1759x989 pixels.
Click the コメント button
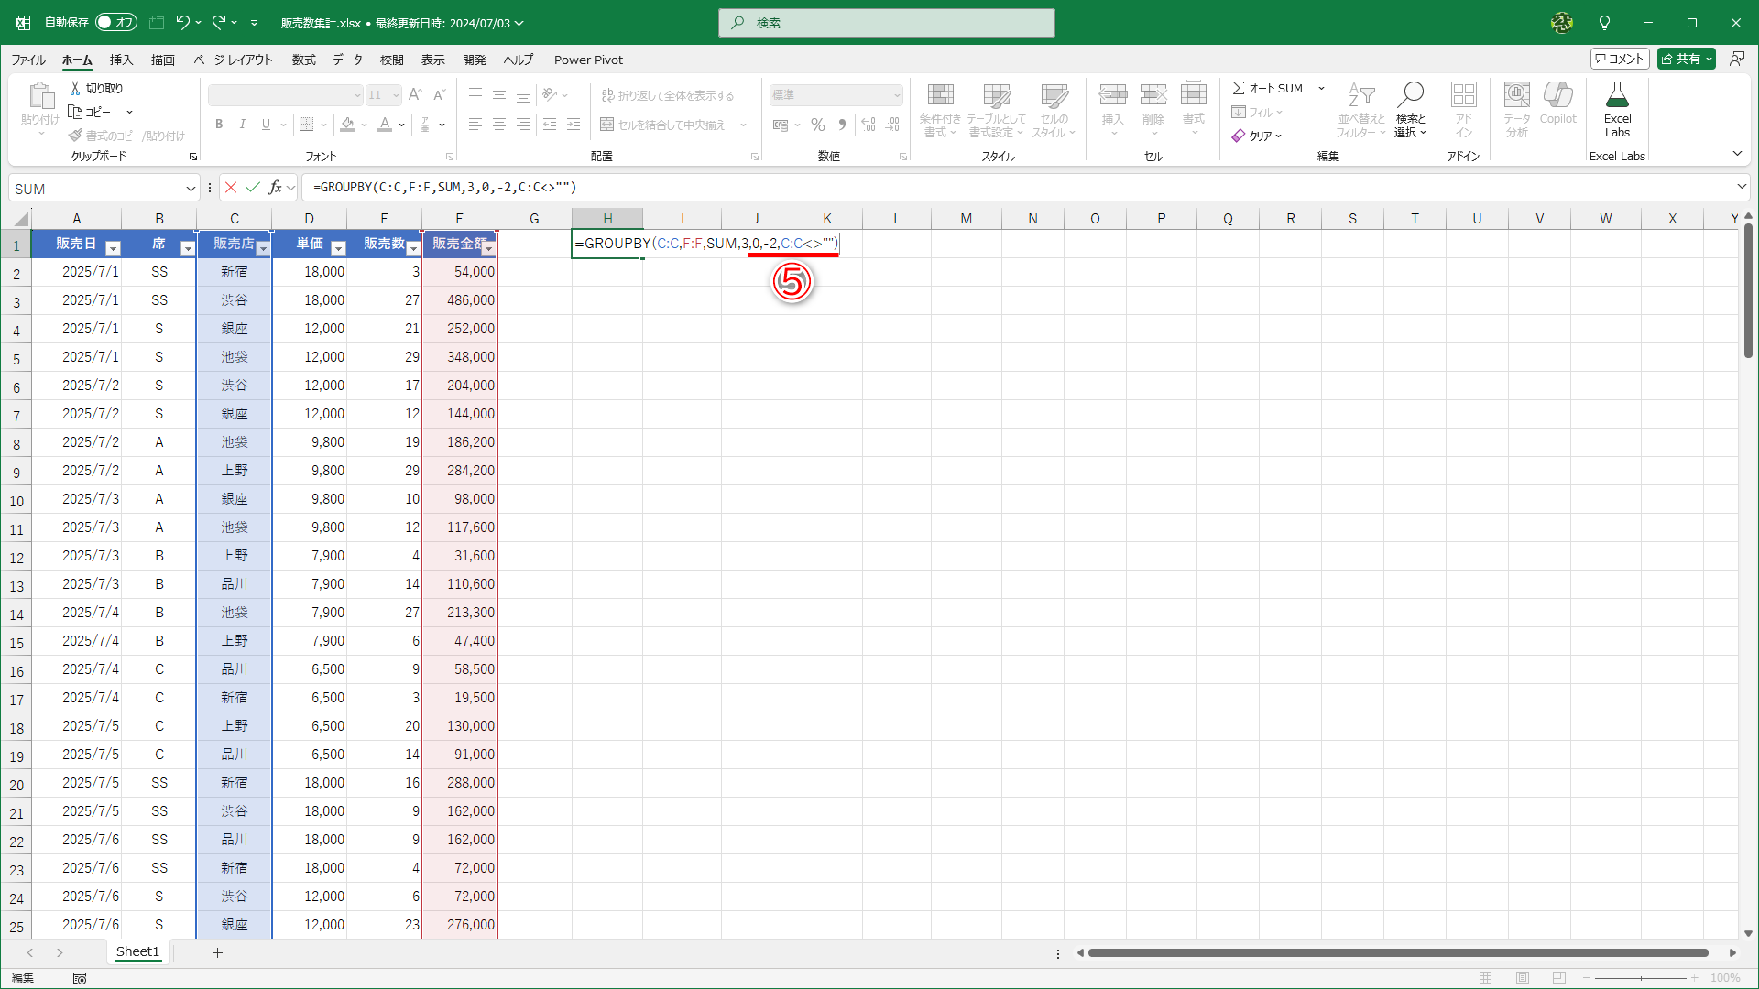coord(1620,59)
